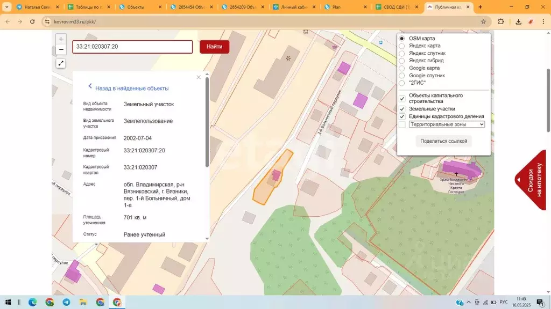Screen dimensions: 551x309
Task: Toggle Единицы кадастрового деления checkbox
Action: 402,116
